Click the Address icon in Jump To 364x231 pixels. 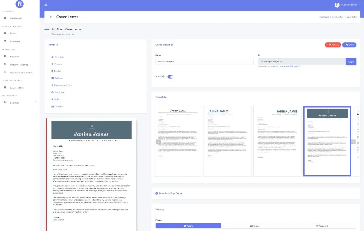[x=52, y=78]
